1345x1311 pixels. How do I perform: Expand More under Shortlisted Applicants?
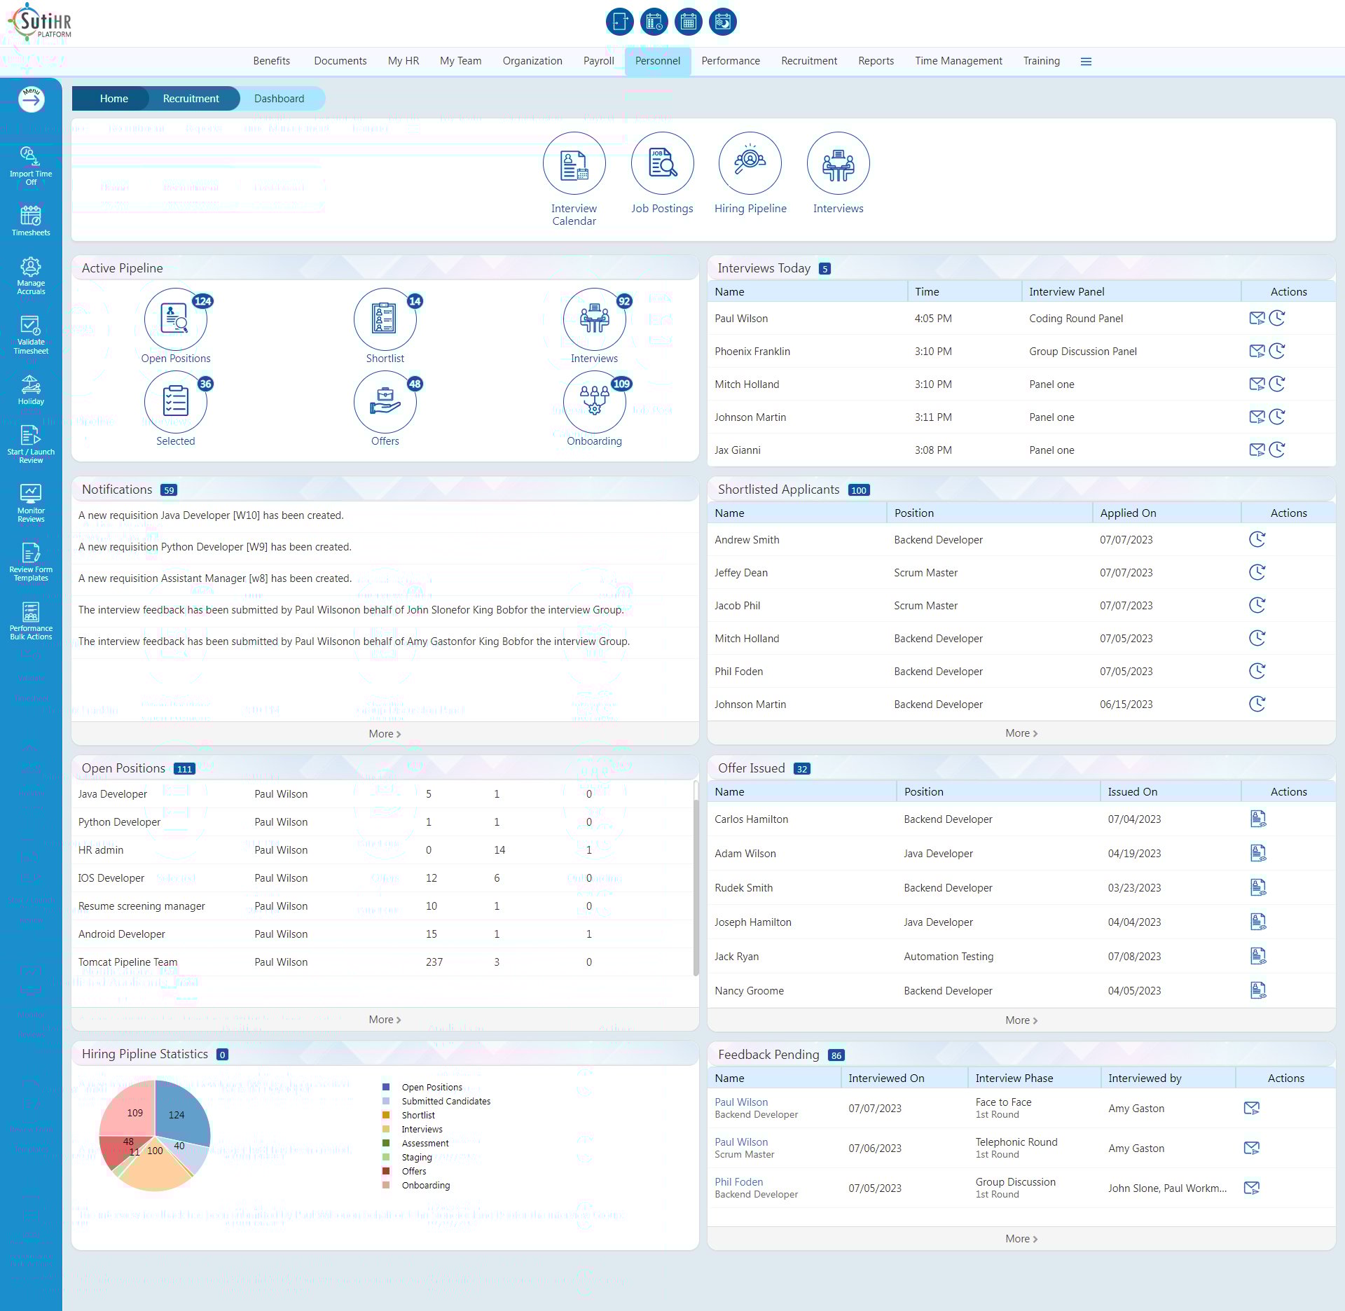pos(1021,733)
